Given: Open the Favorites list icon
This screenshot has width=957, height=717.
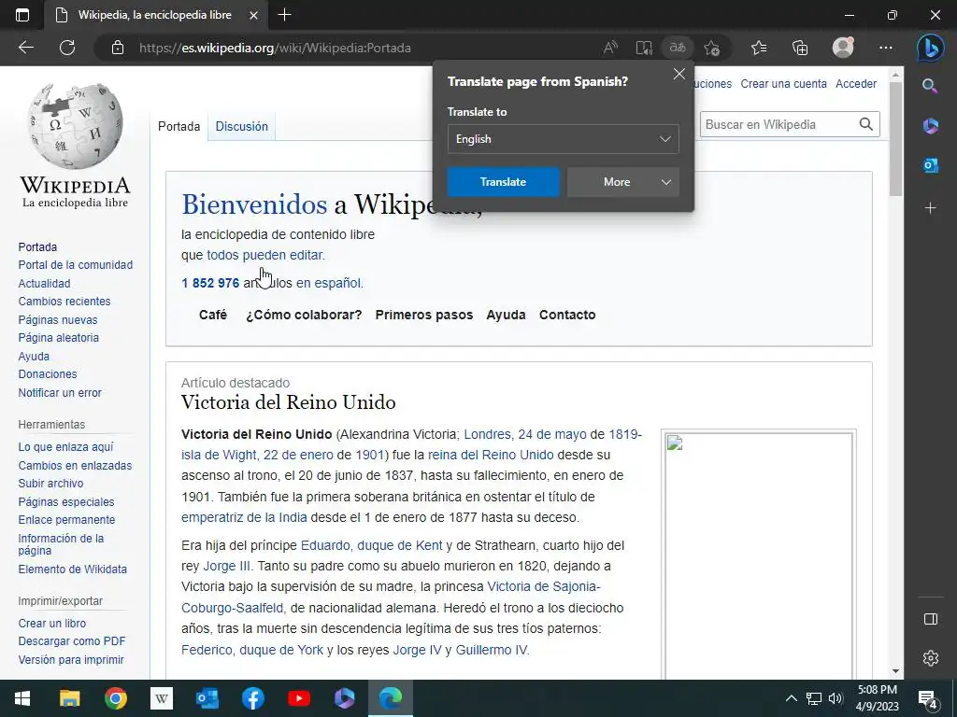Looking at the screenshot, I should click(759, 48).
